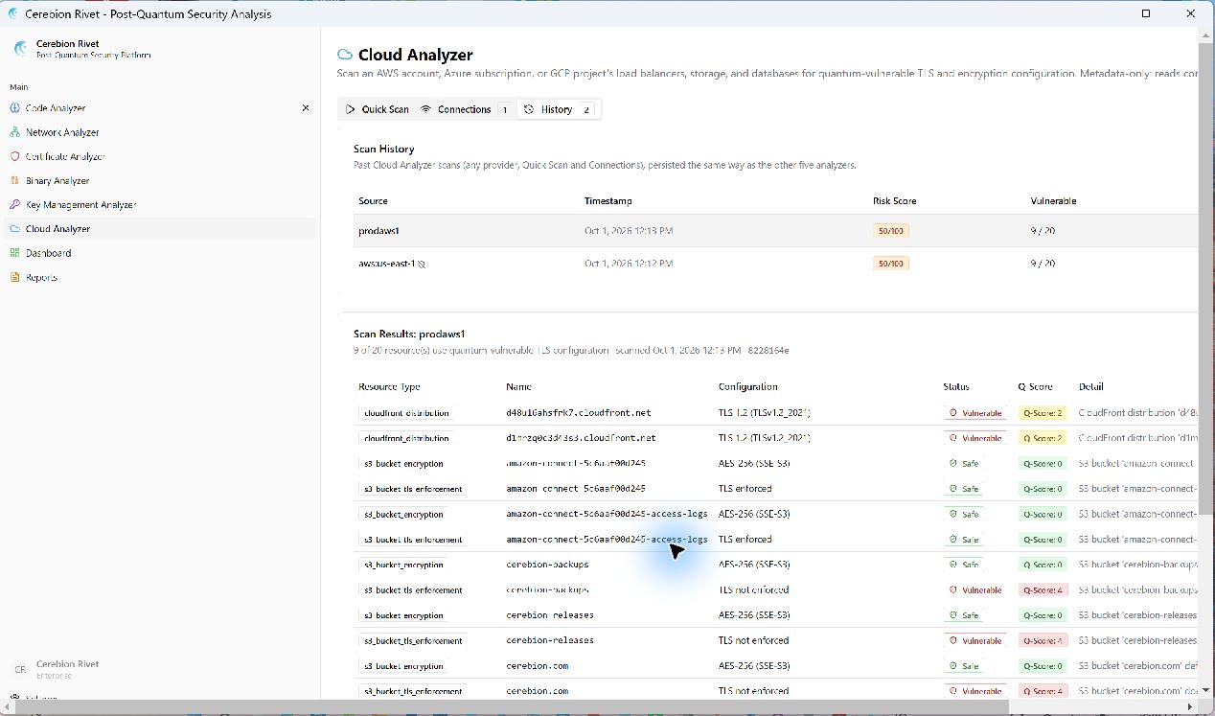
Task: Collapse sidebar with the X next to Code Analyzer
Action: (306, 108)
